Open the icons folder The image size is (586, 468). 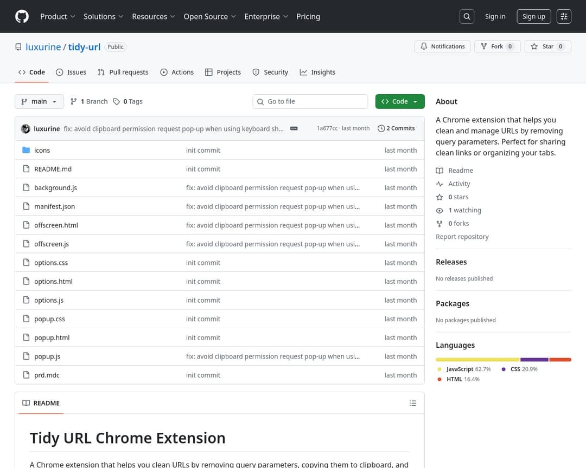pos(42,150)
